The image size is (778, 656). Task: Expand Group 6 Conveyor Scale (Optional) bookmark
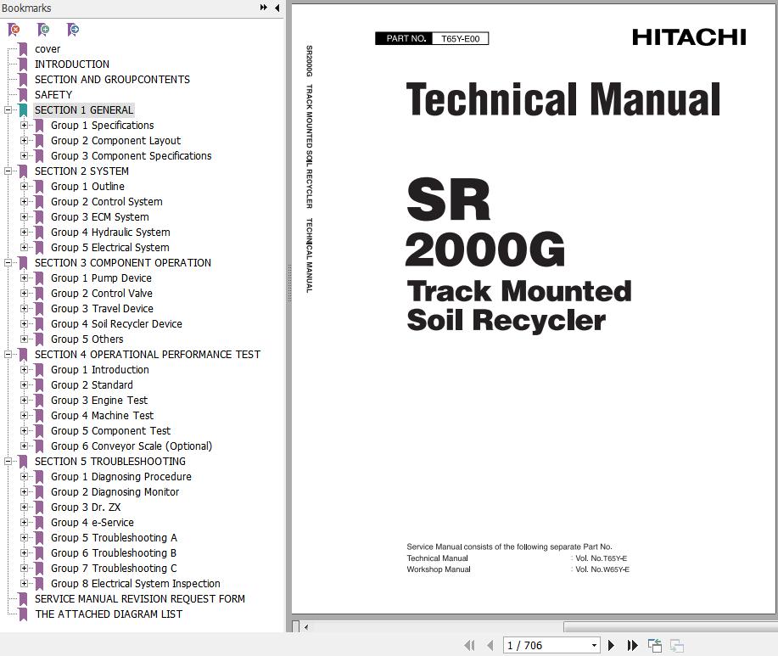pos(24,446)
